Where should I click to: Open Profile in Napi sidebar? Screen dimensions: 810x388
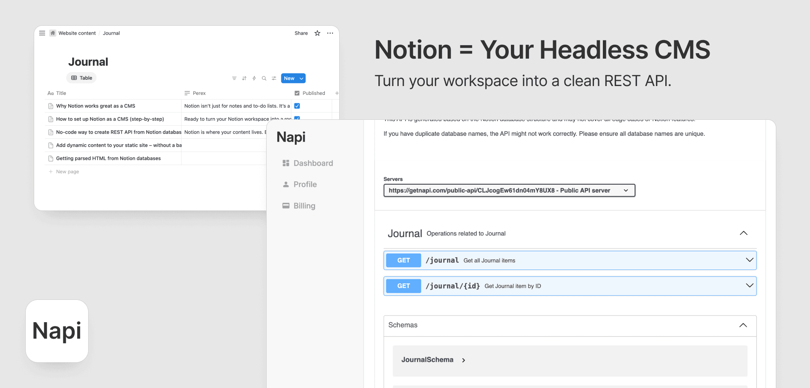[x=300, y=184]
